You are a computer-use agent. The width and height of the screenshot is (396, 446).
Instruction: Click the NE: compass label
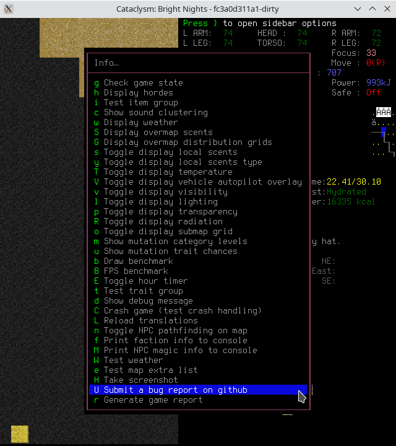click(x=329, y=261)
